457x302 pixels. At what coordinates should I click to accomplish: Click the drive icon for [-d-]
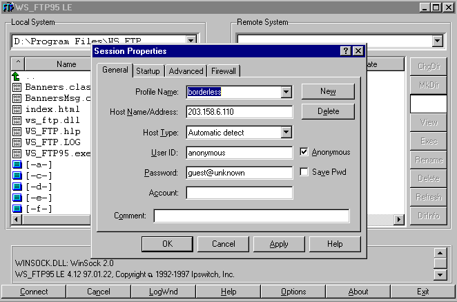(17, 187)
